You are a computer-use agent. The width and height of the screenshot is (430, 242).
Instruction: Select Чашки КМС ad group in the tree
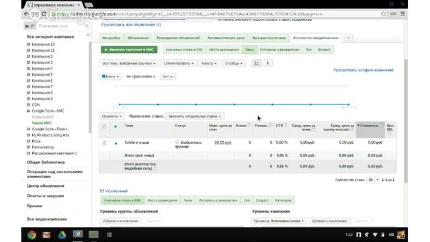(42, 123)
